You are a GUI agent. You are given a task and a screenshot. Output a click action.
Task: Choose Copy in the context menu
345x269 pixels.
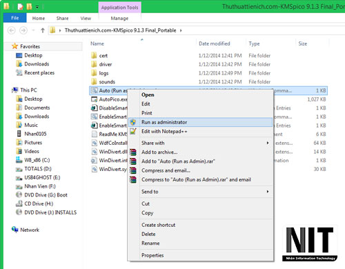click(200, 212)
